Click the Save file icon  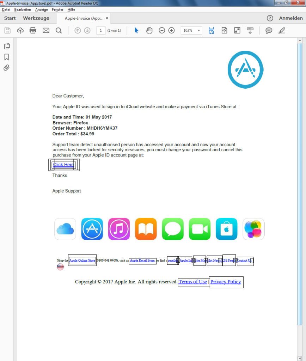coord(7,30)
